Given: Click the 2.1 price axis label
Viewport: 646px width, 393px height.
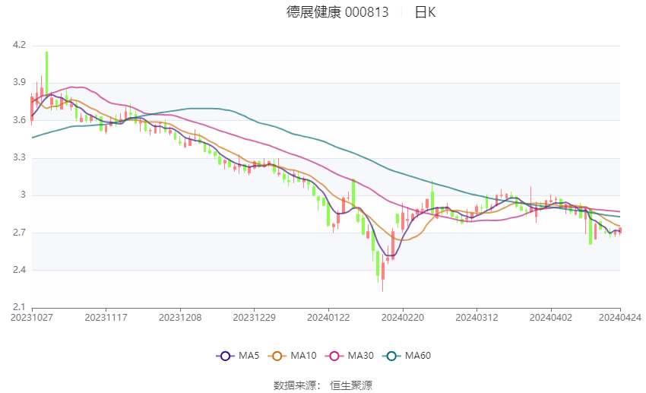Looking at the screenshot, I should [x=19, y=307].
